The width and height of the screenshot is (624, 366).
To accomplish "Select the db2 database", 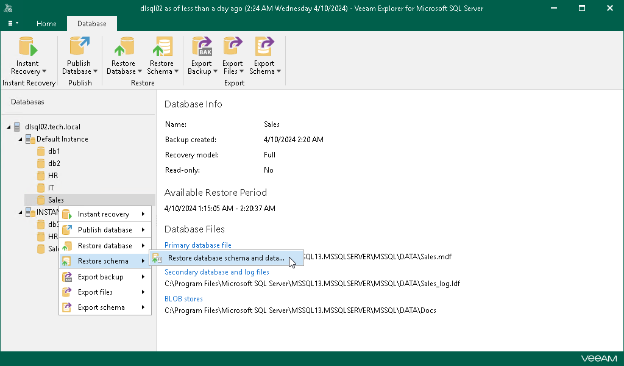I will click(x=54, y=163).
